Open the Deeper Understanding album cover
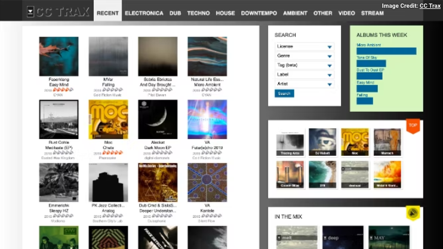443x249 pixels. coord(158,183)
